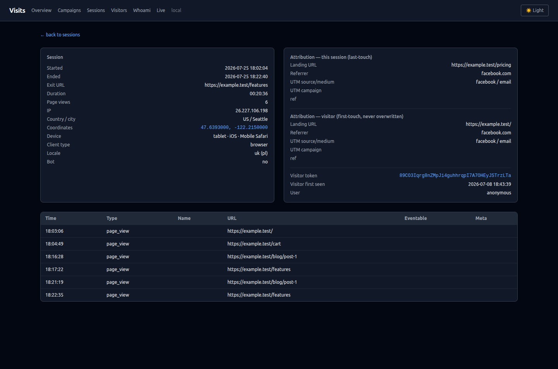558x369 pixels.
Task: Select the visitor first seen timestamp
Action: (x=490, y=184)
